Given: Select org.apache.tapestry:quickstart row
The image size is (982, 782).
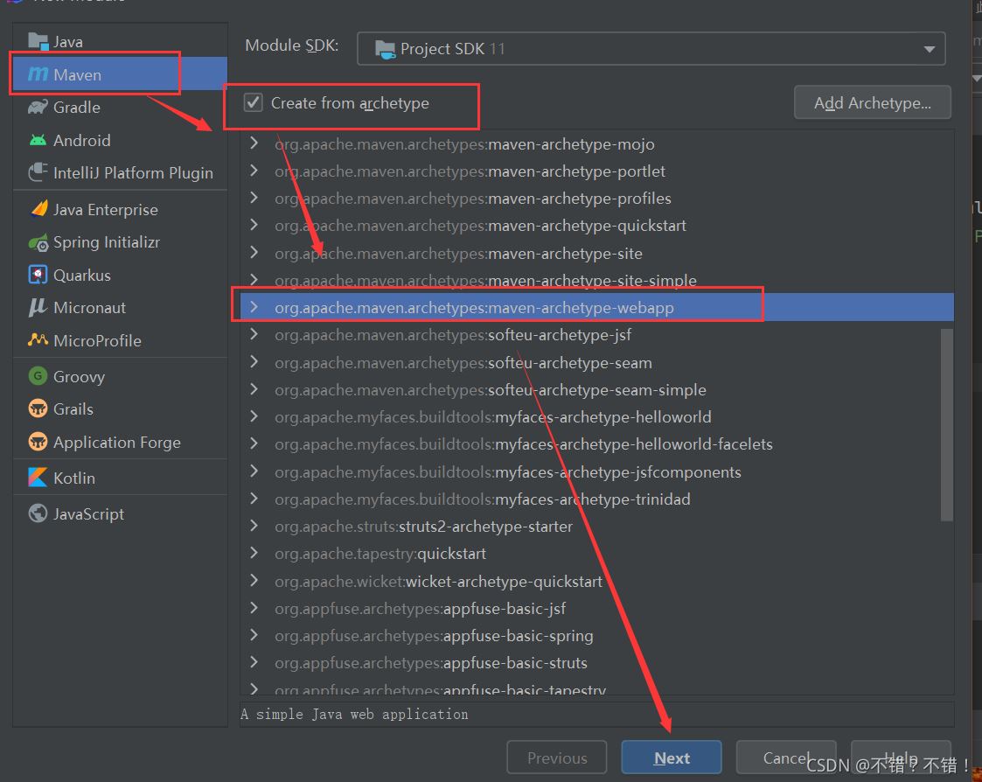Looking at the screenshot, I should pos(597,554).
